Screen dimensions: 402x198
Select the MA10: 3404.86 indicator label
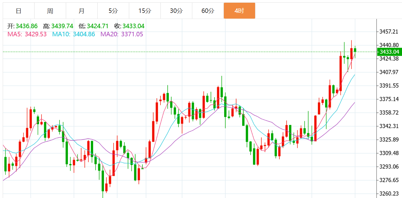click(x=74, y=34)
